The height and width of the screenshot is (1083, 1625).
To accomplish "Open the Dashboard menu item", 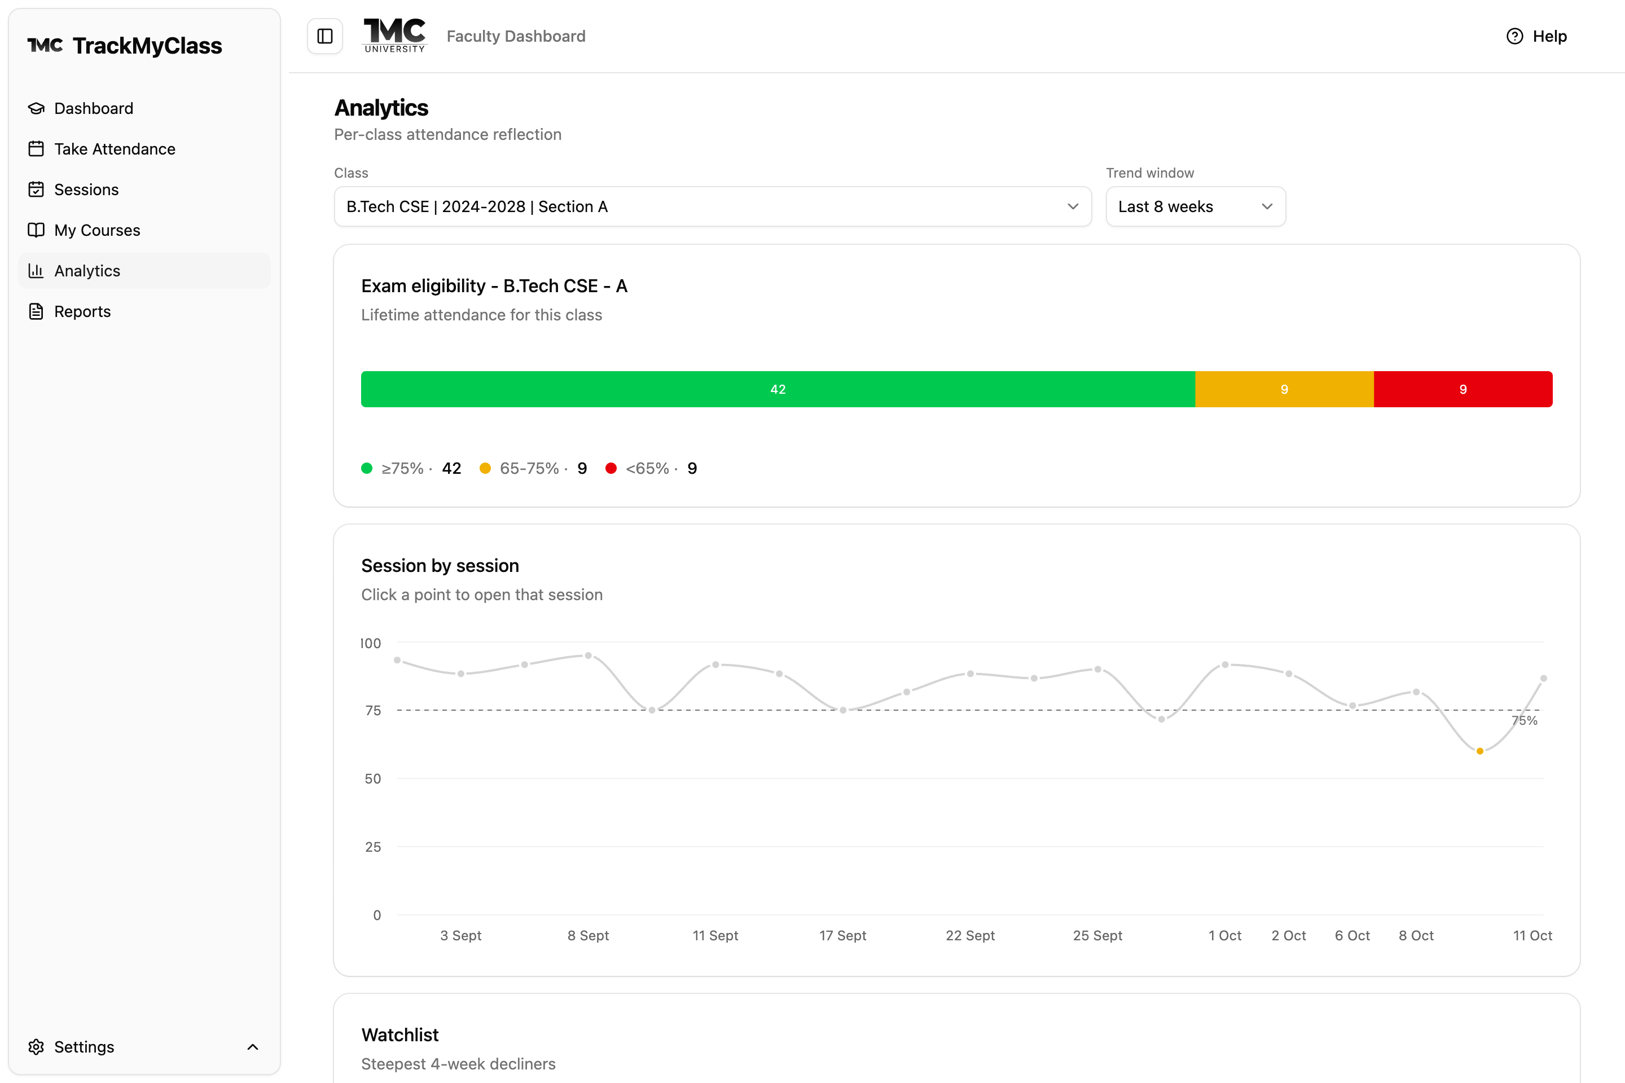I will coord(144,108).
